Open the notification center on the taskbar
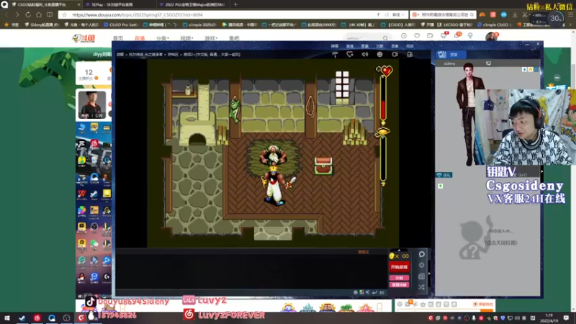Screen dimensions: 576x324 click(566, 318)
